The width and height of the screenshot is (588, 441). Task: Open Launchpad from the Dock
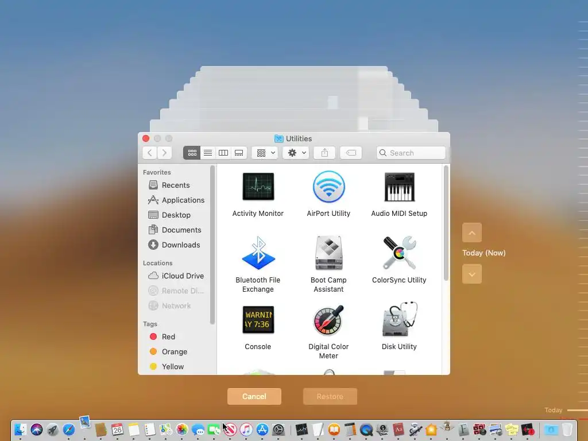53,430
